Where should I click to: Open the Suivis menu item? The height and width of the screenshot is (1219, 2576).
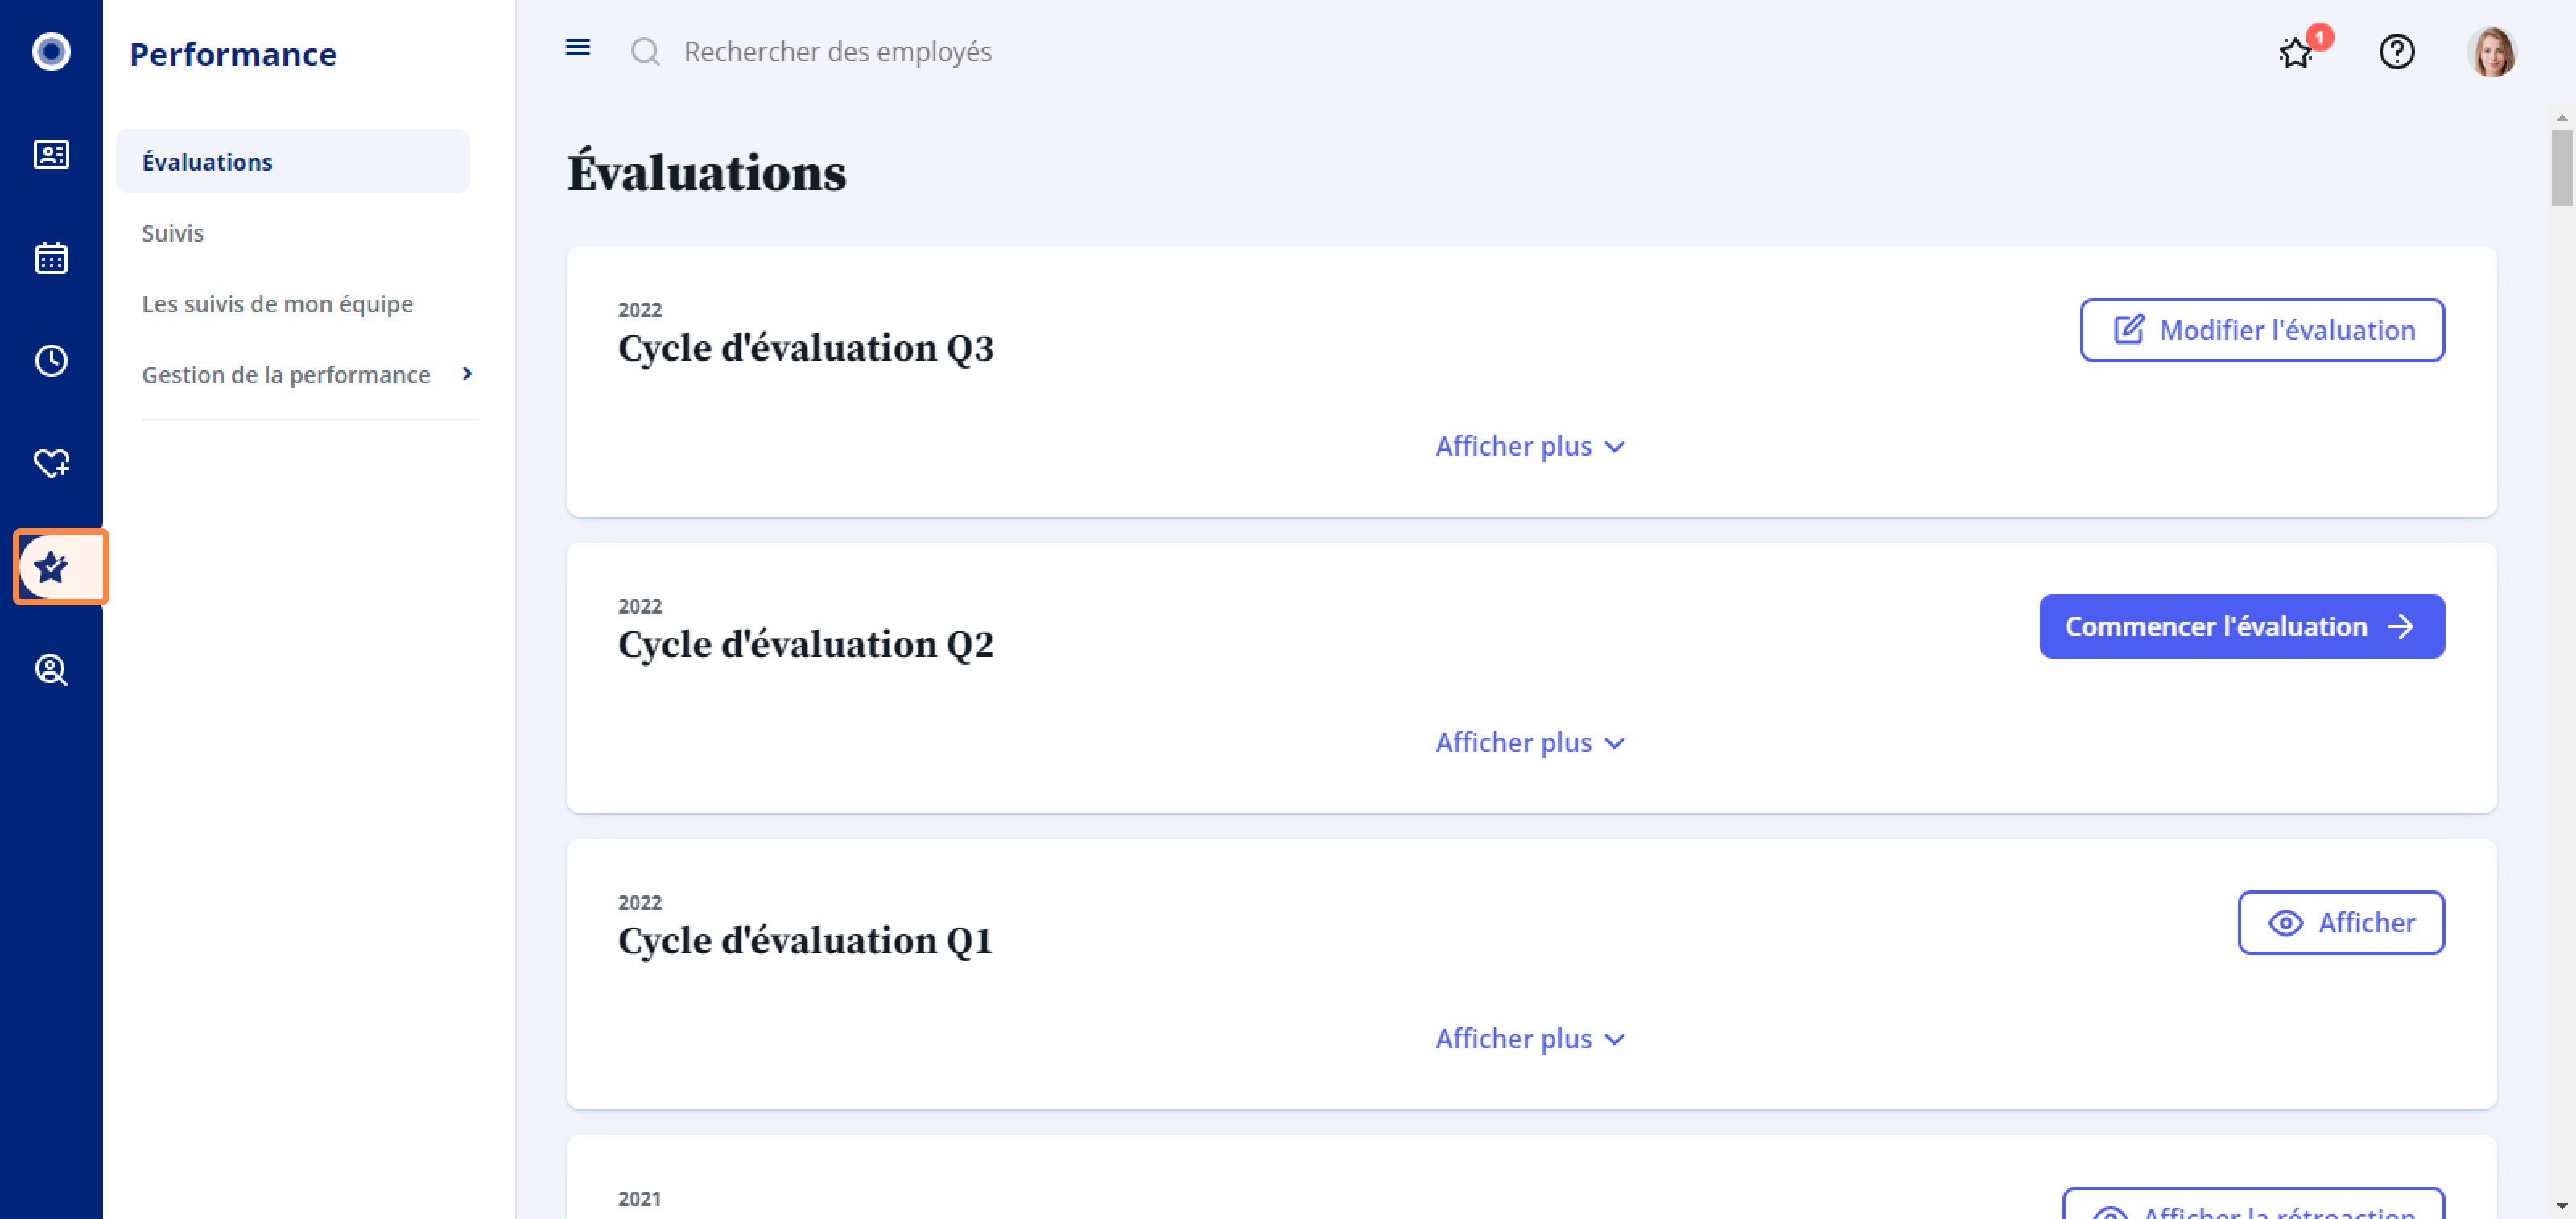click(x=172, y=233)
